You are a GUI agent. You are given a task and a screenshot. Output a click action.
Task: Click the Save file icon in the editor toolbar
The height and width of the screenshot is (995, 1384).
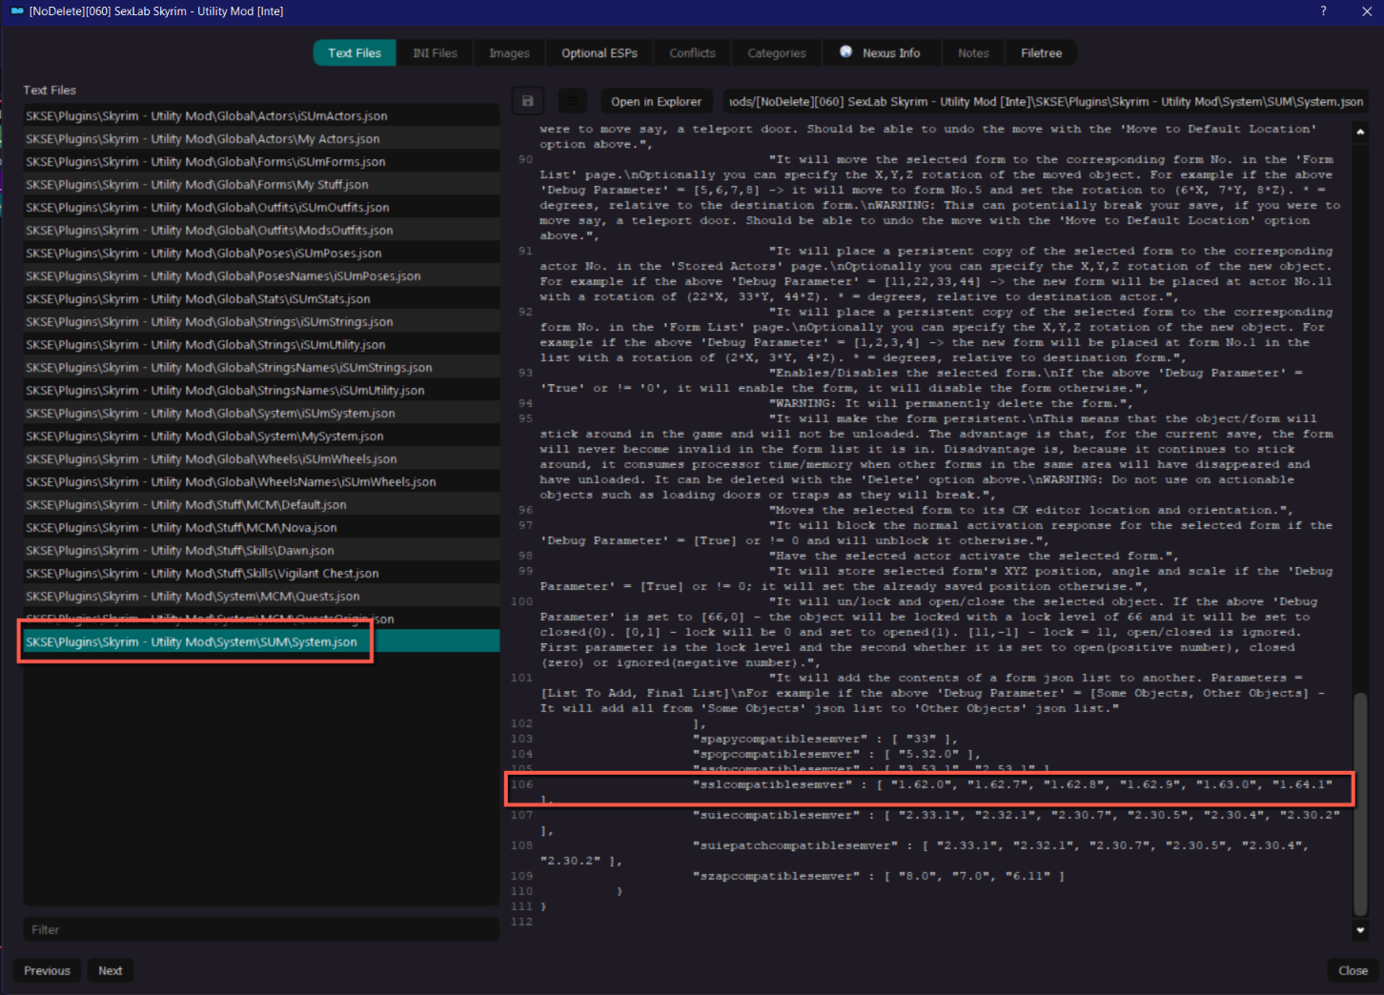tap(527, 101)
